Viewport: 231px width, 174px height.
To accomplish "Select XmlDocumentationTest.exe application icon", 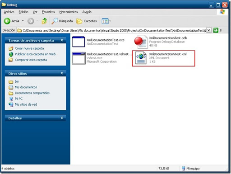I will coord(79,42).
